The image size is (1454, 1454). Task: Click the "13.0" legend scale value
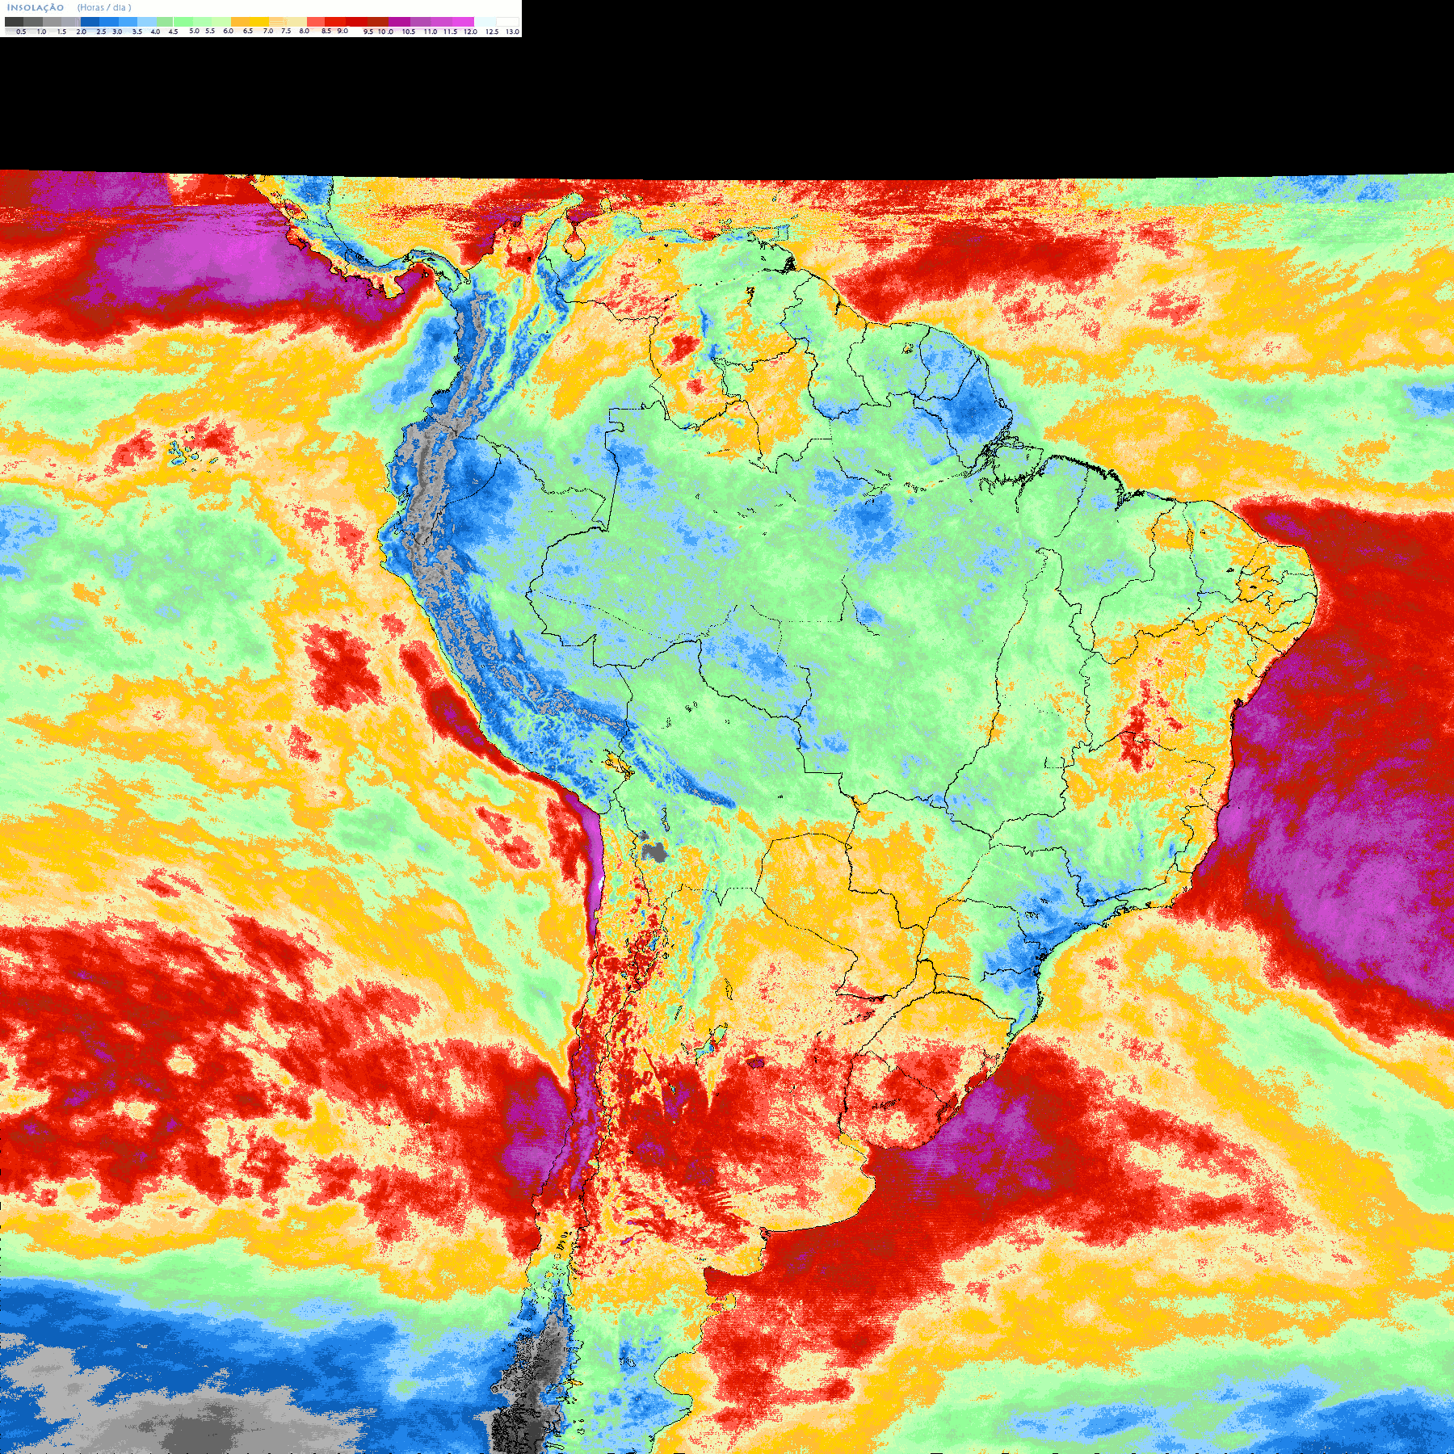pos(512,32)
